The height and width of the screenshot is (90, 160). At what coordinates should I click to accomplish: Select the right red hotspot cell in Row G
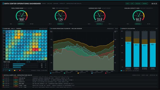click(37, 50)
